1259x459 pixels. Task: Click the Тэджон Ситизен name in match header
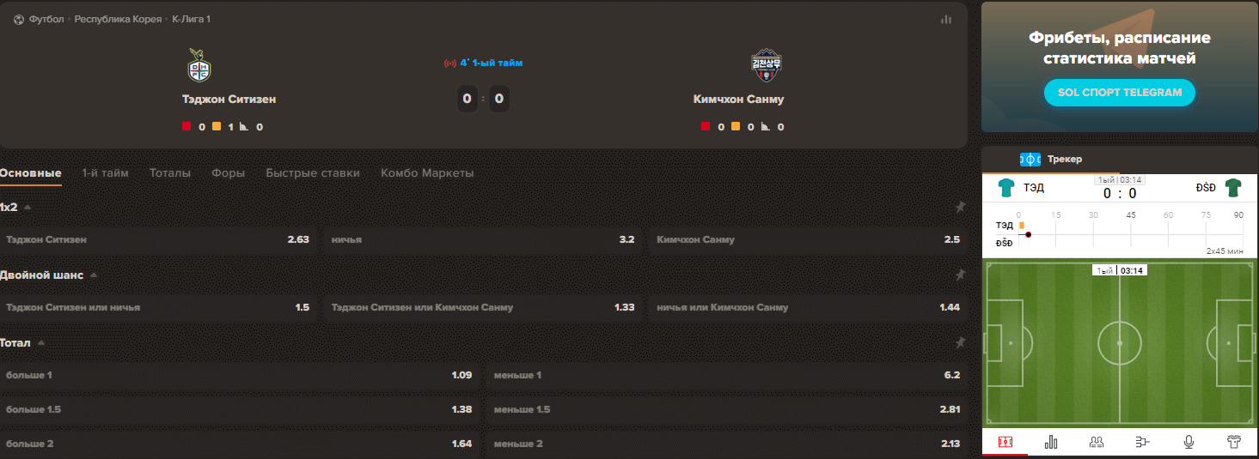pyautogui.click(x=229, y=99)
